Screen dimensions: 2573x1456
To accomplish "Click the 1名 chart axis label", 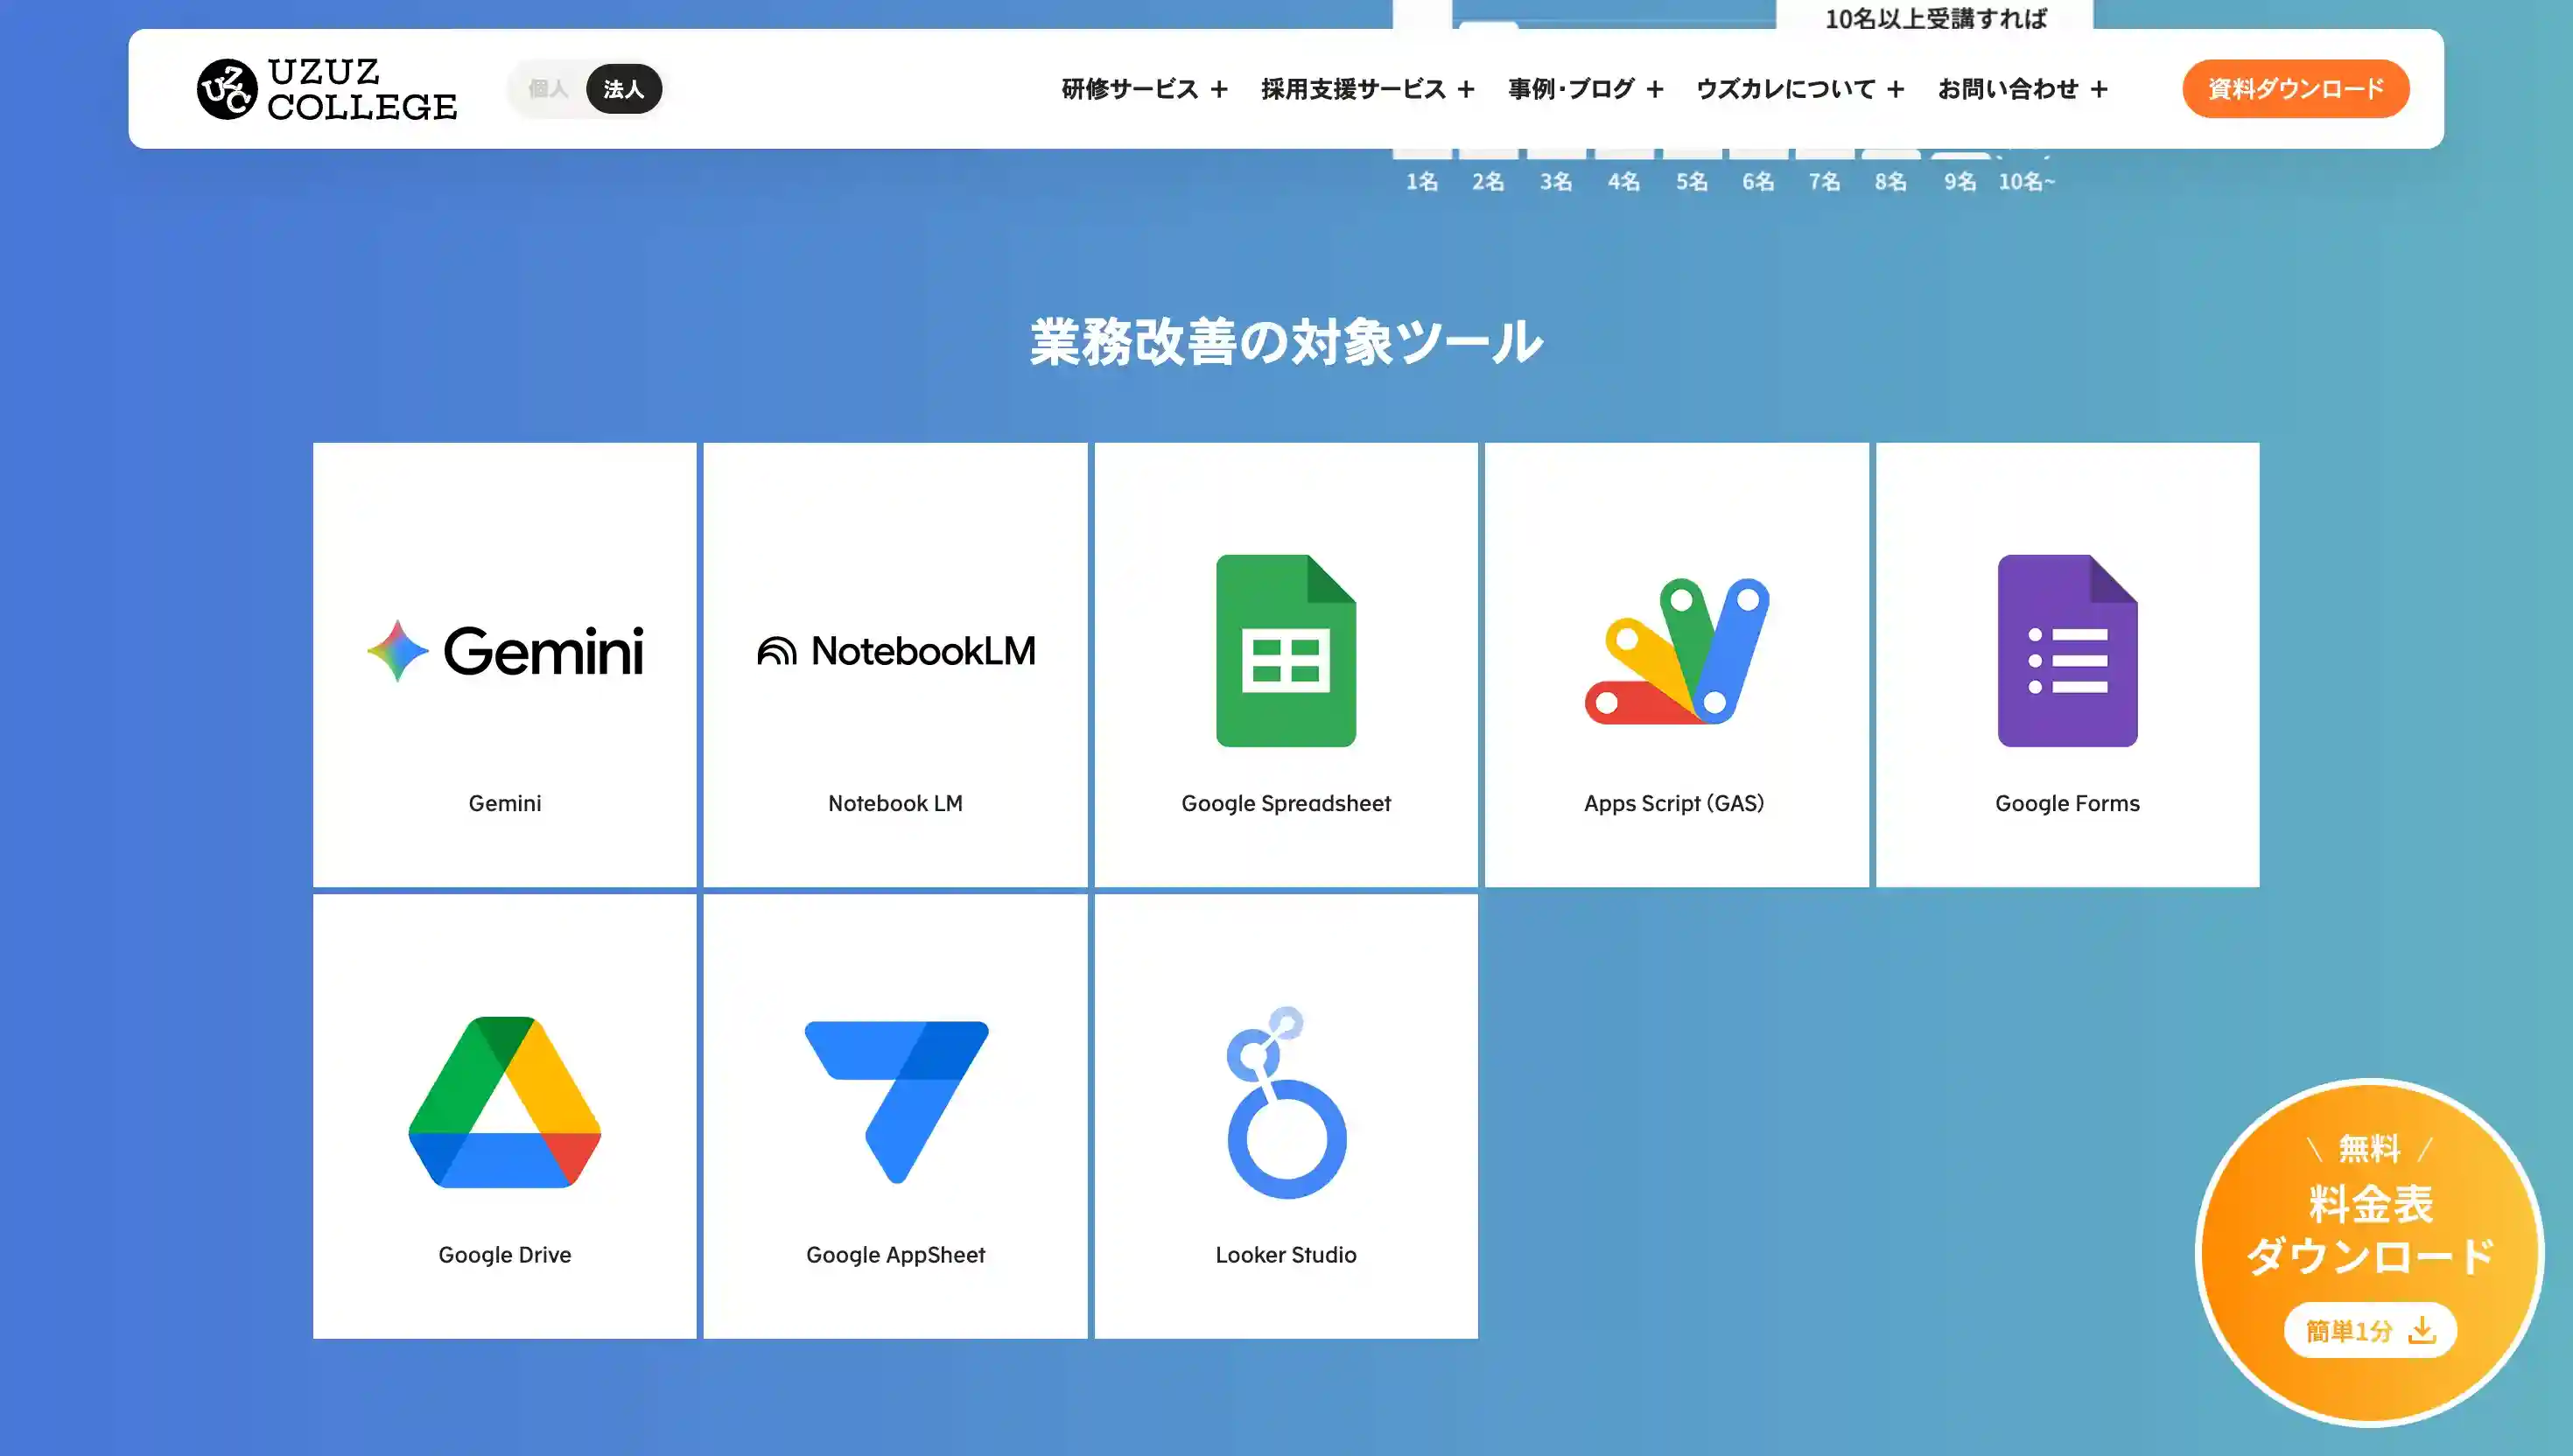I will [1422, 182].
